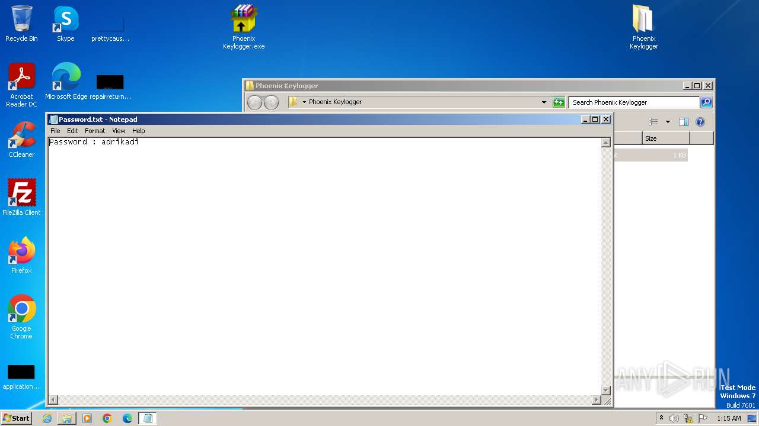The image size is (759, 426).
Task: Close the Password.txt Notepad window
Action: pos(606,120)
